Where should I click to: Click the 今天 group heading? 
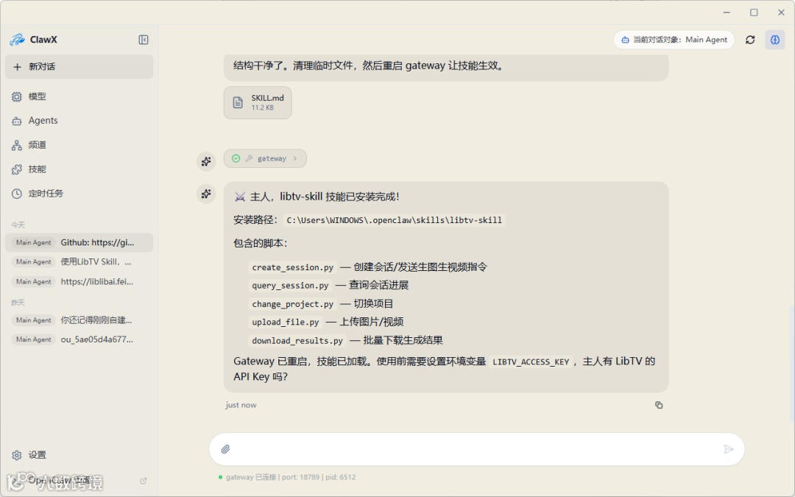(18, 225)
